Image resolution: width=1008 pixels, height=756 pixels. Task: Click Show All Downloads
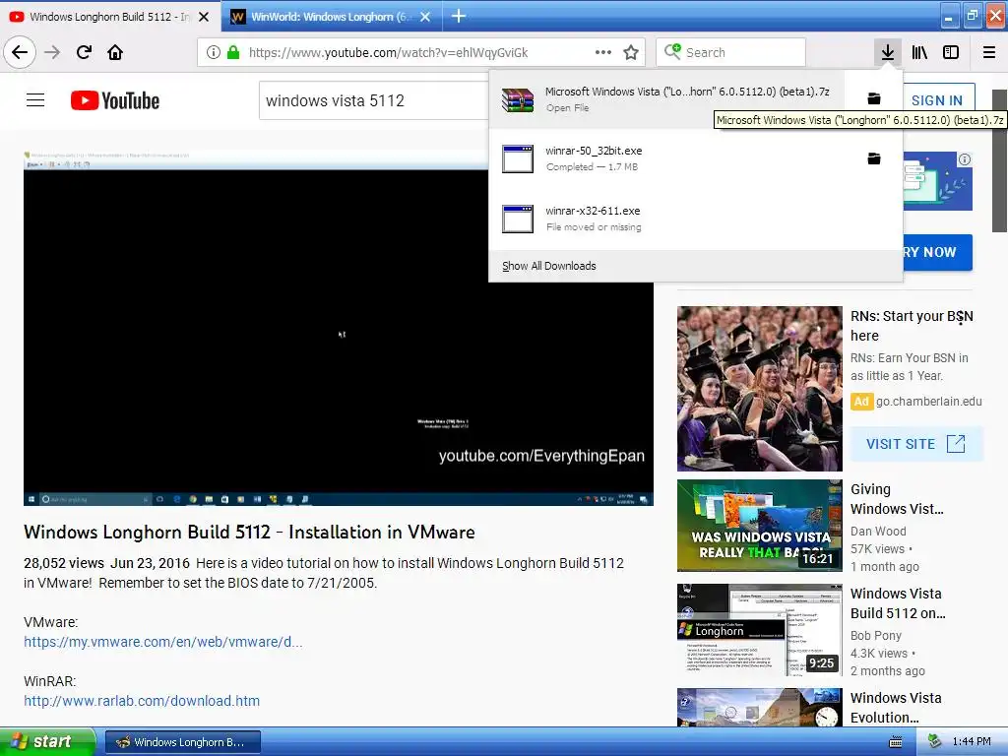pos(549,266)
